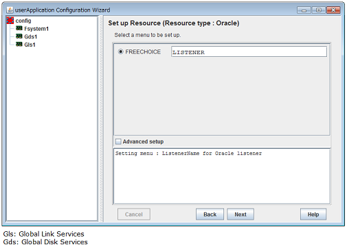Click the LISTENER text input field
The image size is (347, 247).
coord(249,51)
